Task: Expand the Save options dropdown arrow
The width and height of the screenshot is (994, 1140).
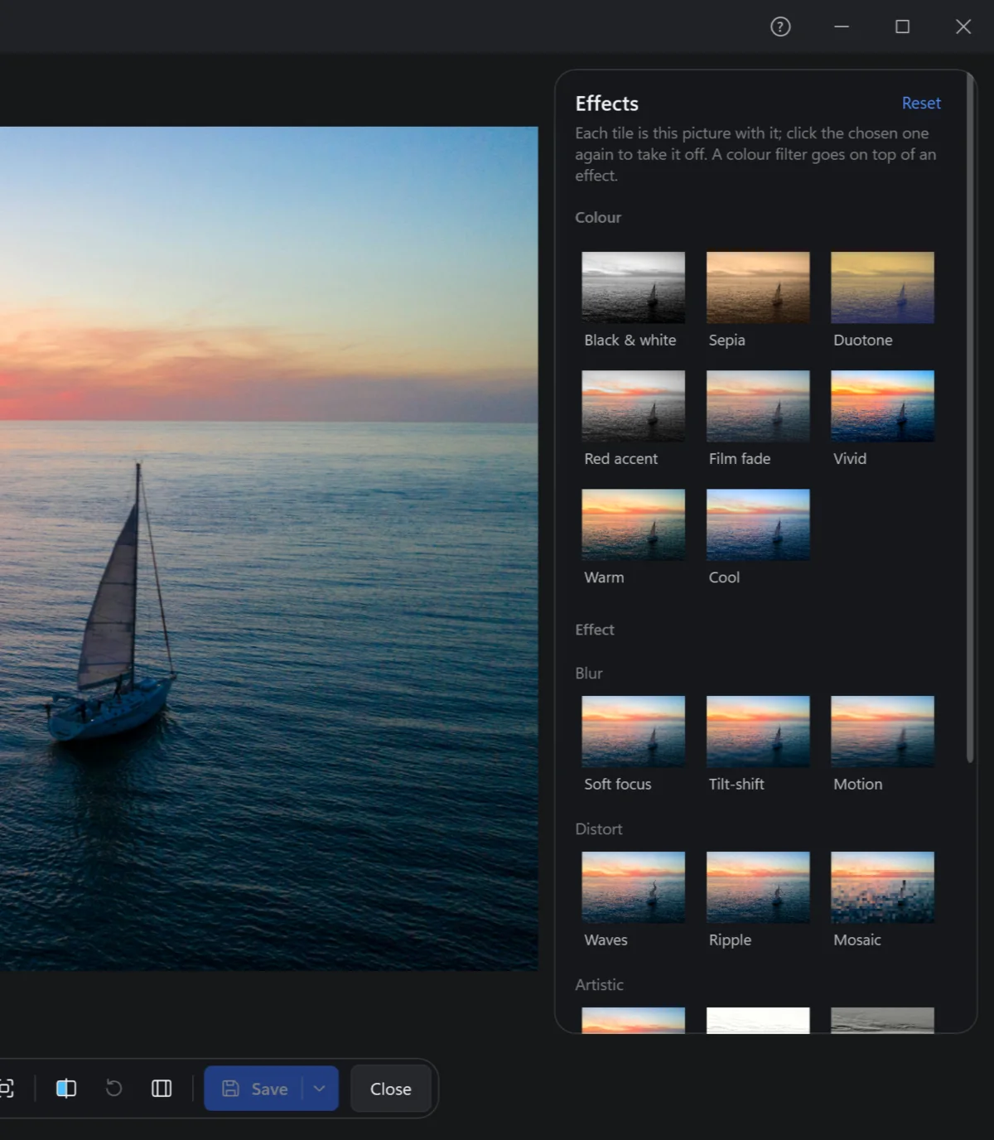Action: click(320, 1088)
